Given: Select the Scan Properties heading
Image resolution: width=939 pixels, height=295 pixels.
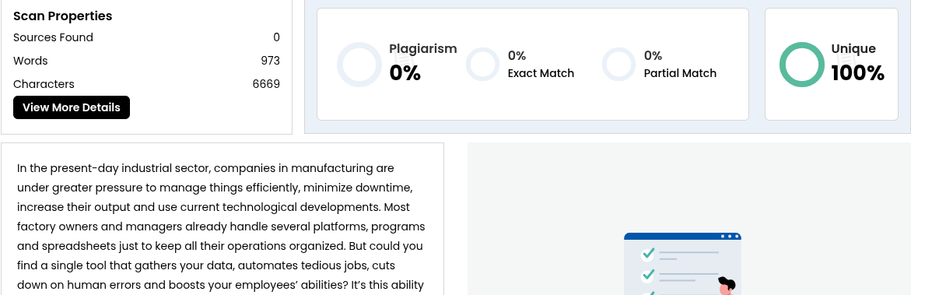Looking at the screenshot, I should (63, 16).
